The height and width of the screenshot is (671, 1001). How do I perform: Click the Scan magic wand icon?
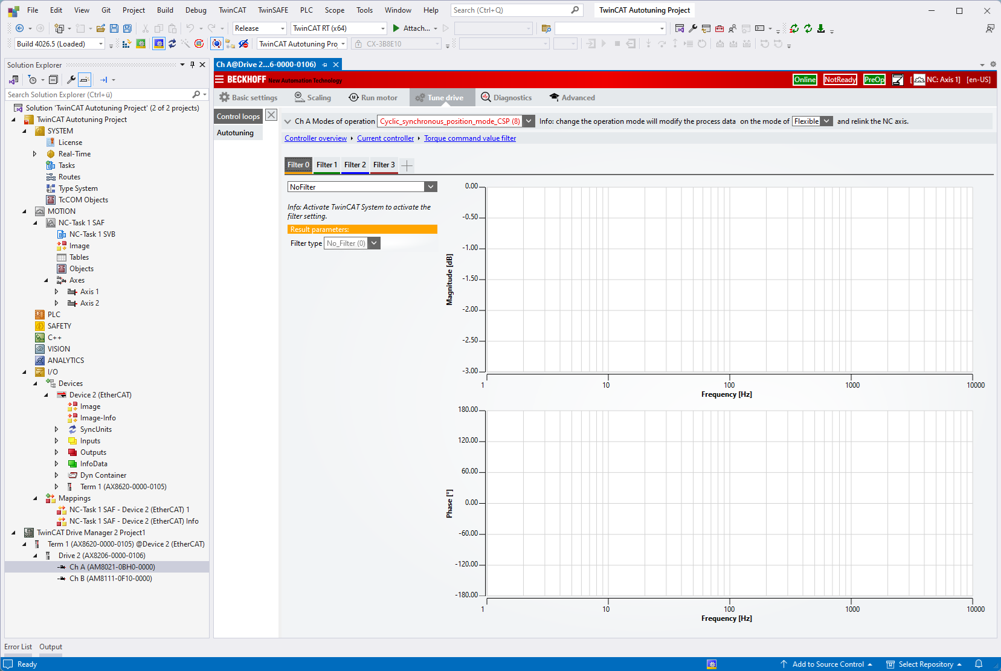[x=185, y=43]
